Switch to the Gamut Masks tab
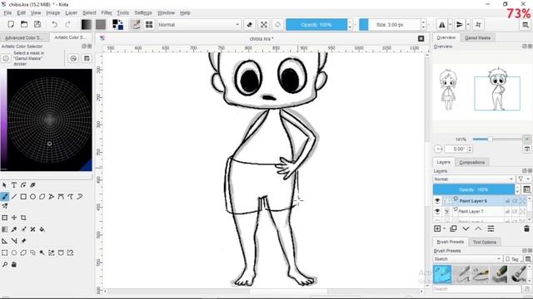This screenshot has width=533, height=299. tap(477, 37)
